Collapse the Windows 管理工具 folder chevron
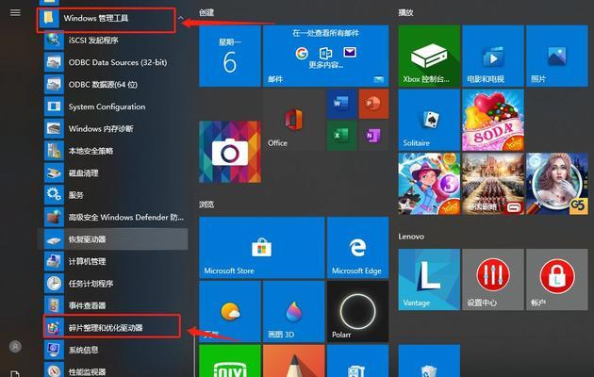Screen dimensions: 594x377 click(x=181, y=18)
